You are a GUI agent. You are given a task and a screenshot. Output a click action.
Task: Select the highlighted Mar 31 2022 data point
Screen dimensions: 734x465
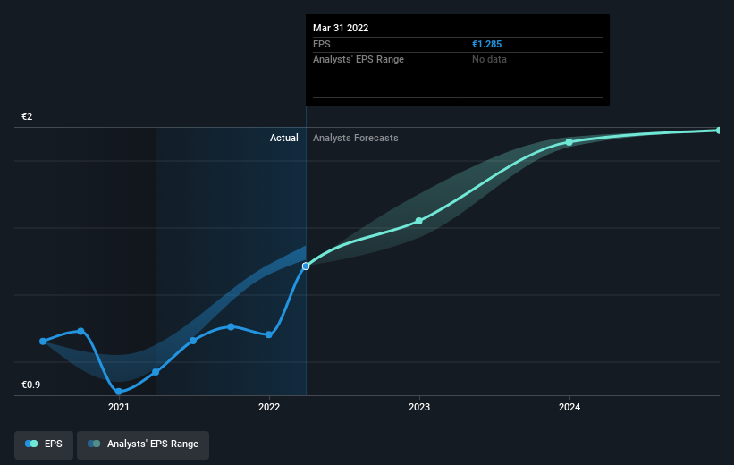click(x=306, y=266)
